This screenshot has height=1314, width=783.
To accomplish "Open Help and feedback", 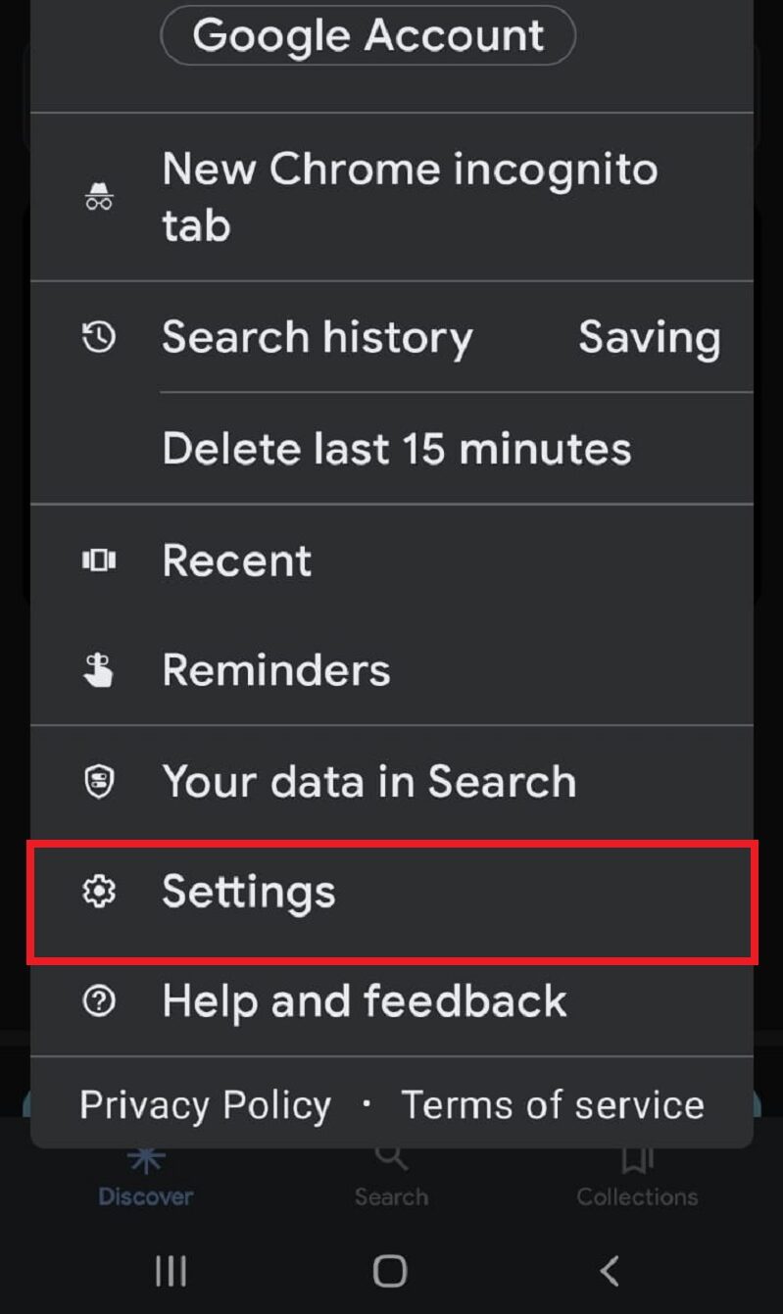I will [x=365, y=1001].
